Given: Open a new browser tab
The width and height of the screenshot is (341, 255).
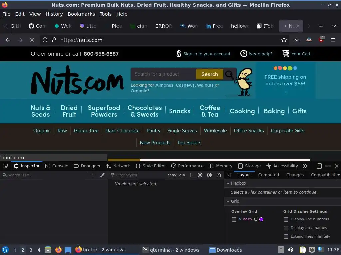Looking at the screenshot, I should [321, 26].
